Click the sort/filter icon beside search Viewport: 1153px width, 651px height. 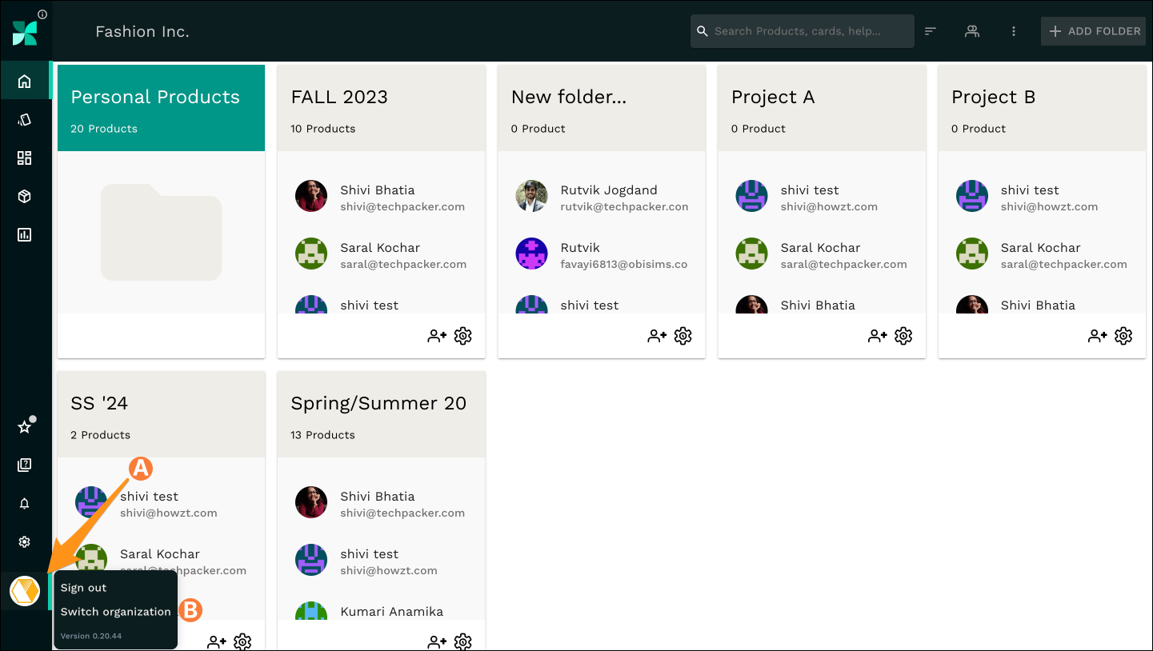931,31
